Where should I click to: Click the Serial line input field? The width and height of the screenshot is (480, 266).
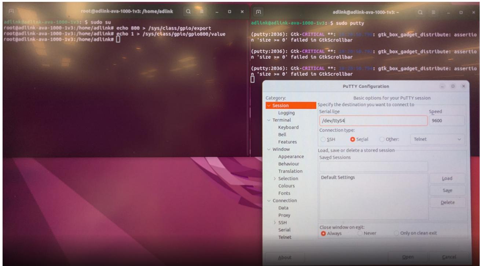click(x=373, y=121)
